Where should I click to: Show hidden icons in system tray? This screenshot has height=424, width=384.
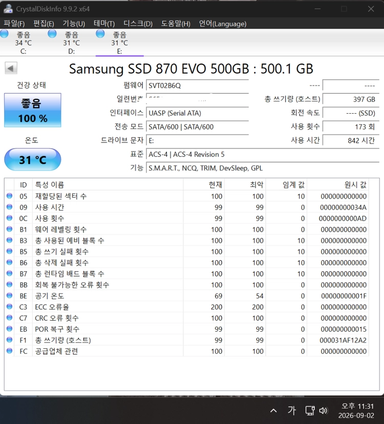click(273, 411)
